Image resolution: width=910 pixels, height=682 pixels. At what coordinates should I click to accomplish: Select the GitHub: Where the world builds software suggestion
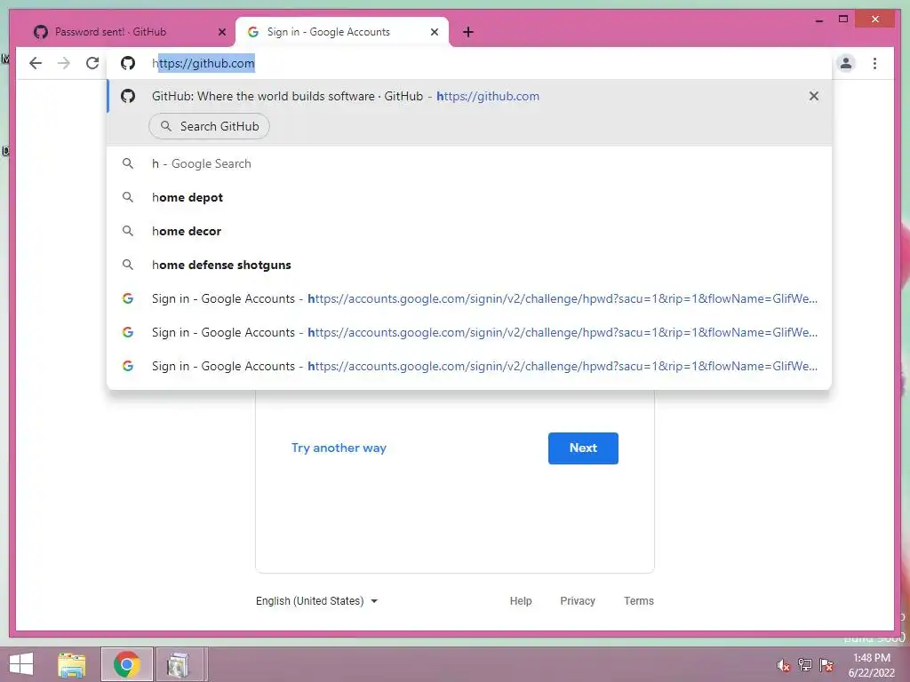click(x=469, y=96)
